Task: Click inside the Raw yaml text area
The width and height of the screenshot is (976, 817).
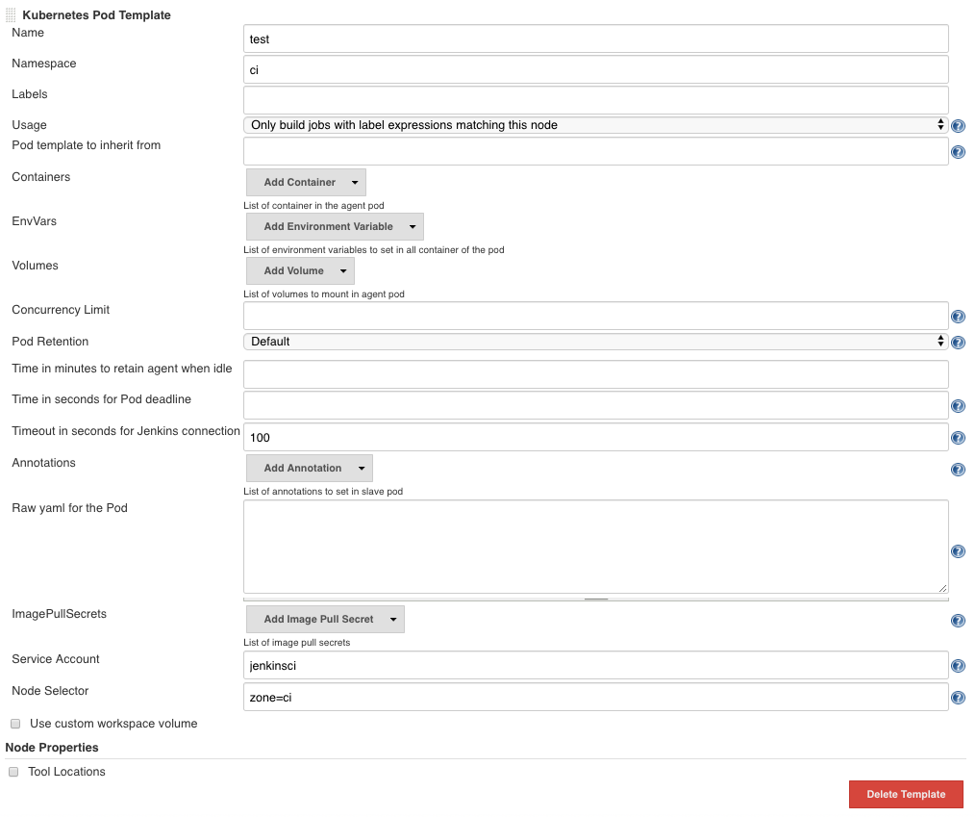Action: 595,547
